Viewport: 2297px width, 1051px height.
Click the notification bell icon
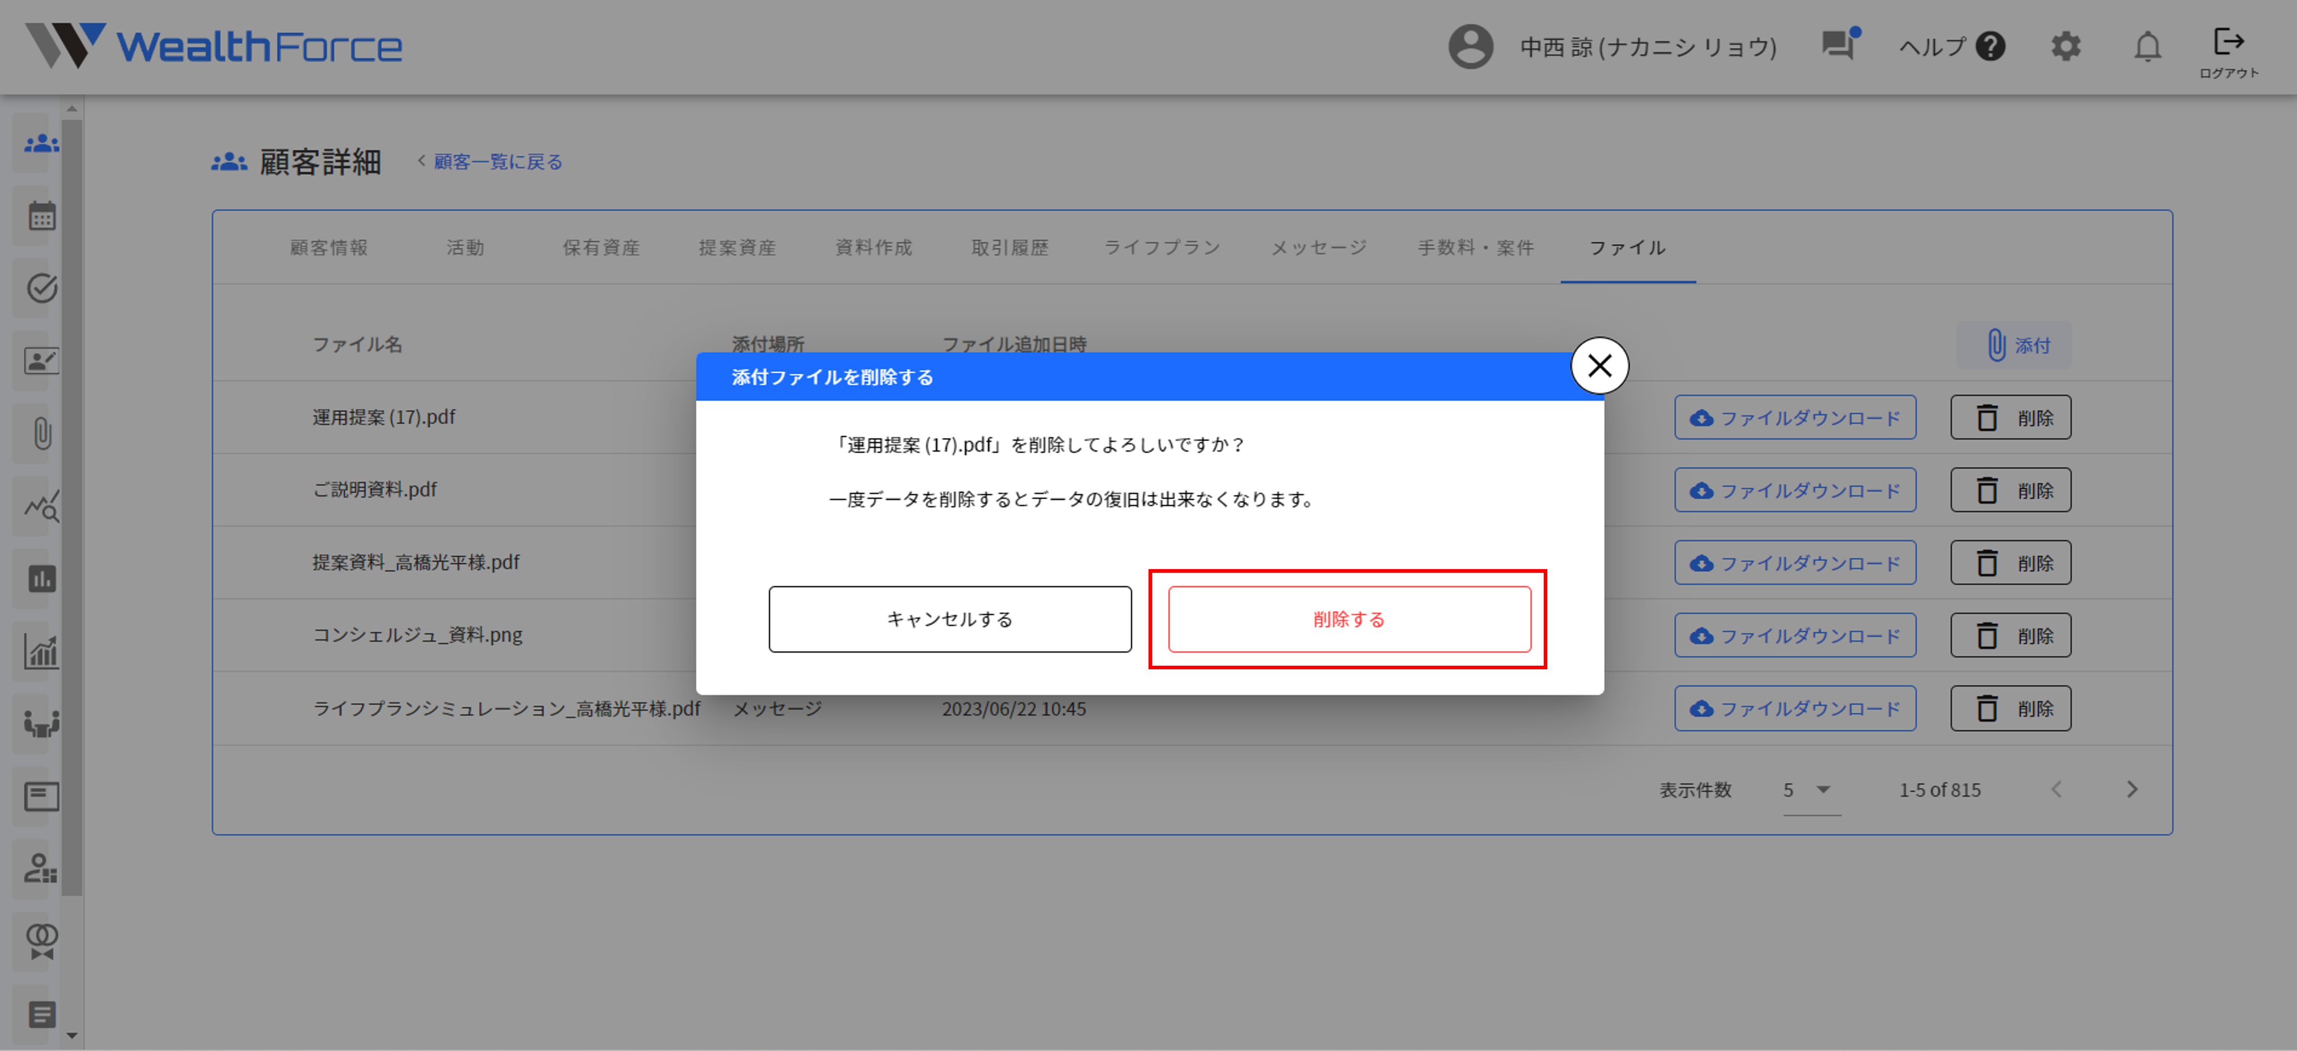coord(2149,46)
